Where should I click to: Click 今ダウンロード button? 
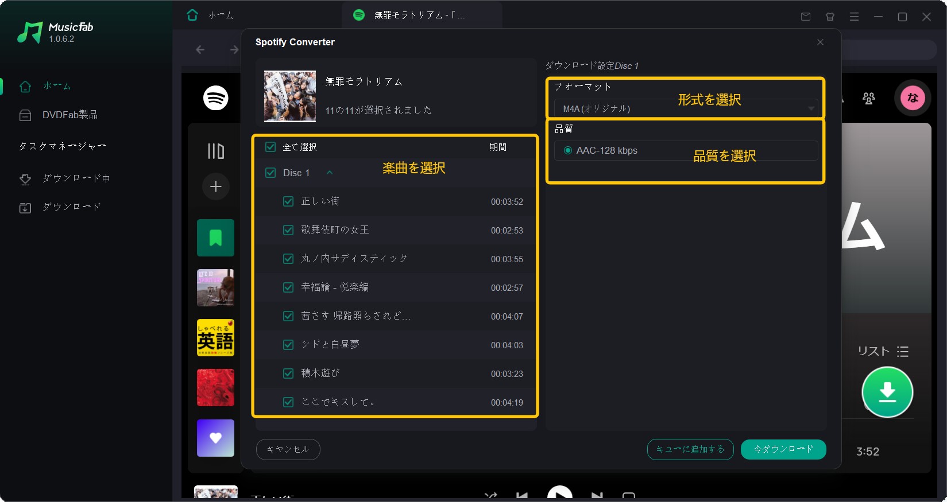click(x=783, y=449)
